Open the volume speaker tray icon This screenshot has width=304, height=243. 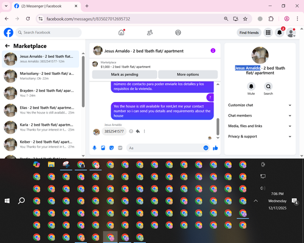click(x=263, y=188)
